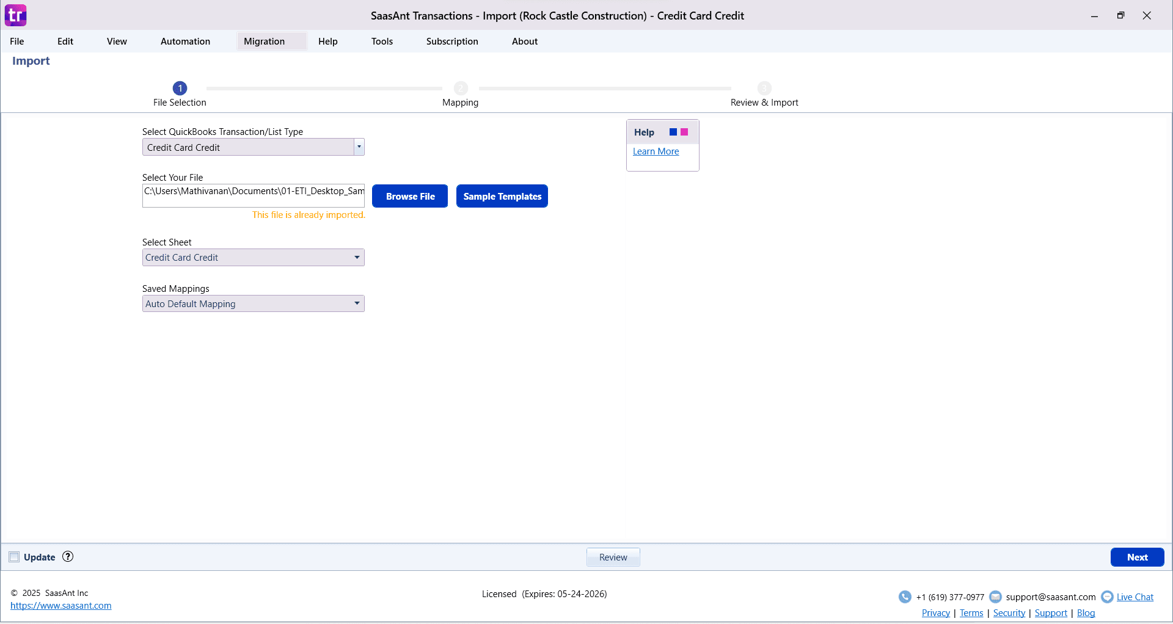
Task: Open the Blog link
Action: pos(1086,613)
